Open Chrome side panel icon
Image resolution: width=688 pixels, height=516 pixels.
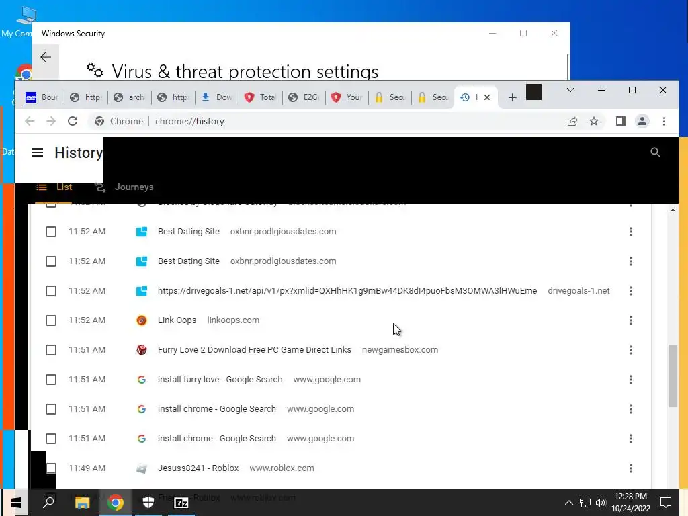tap(620, 121)
